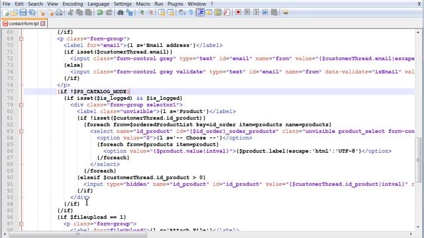This screenshot has height=238, width=424.
Task: Click the Copy toolbar icon
Action: [x=79, y=13]
